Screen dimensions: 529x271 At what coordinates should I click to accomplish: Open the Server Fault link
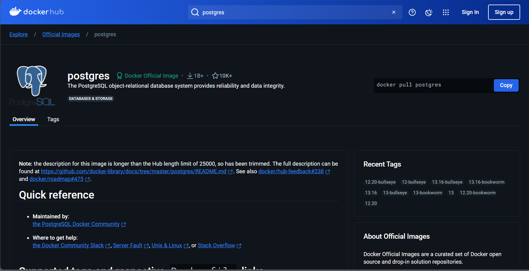pyautogui.click(x=128, y=245)
